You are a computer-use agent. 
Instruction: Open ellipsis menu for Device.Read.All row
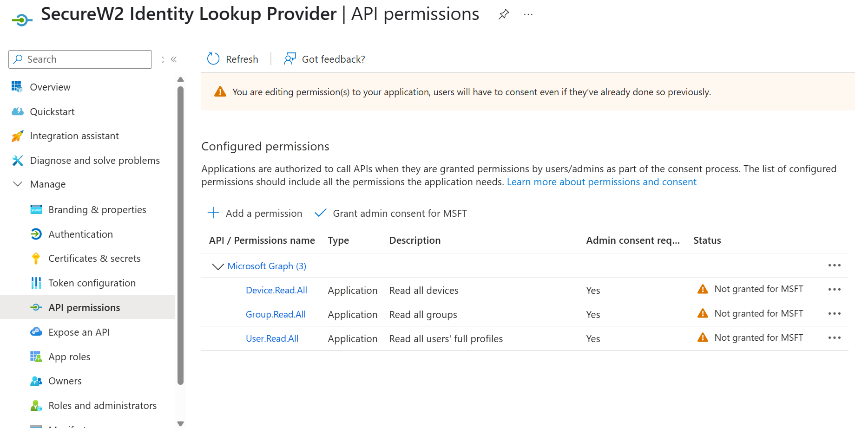[834, 290]
